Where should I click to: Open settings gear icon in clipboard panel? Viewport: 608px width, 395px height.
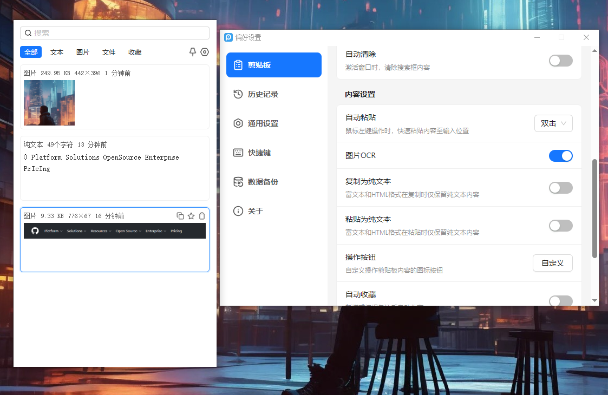pos(205,52)
